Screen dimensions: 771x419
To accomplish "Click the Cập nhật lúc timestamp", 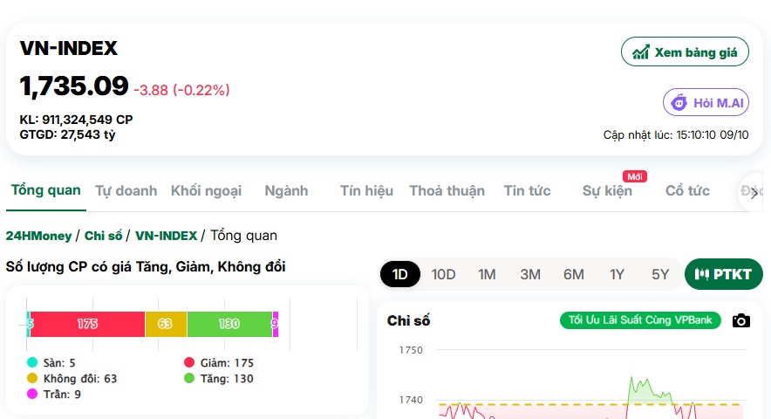I will point(676,135).
